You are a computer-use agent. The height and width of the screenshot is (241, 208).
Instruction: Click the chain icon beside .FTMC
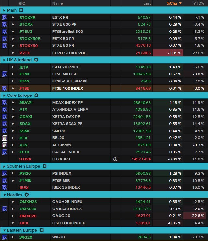pyautogui.click(x=5, y=74)
